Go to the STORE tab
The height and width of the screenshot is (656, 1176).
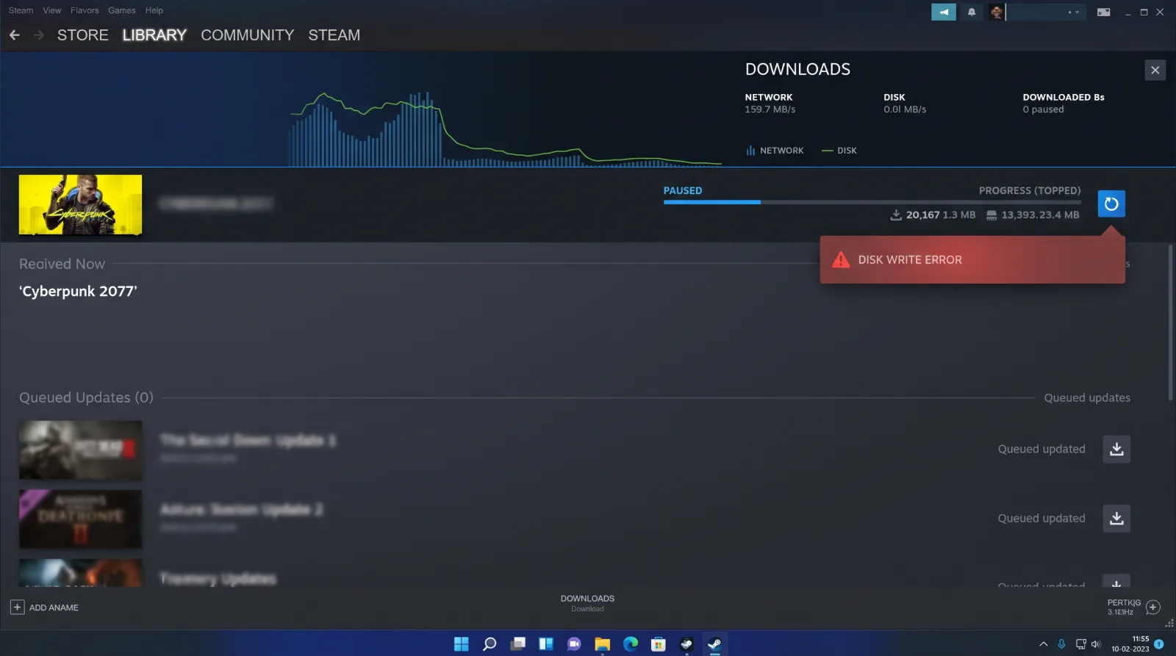click(83, 35)
